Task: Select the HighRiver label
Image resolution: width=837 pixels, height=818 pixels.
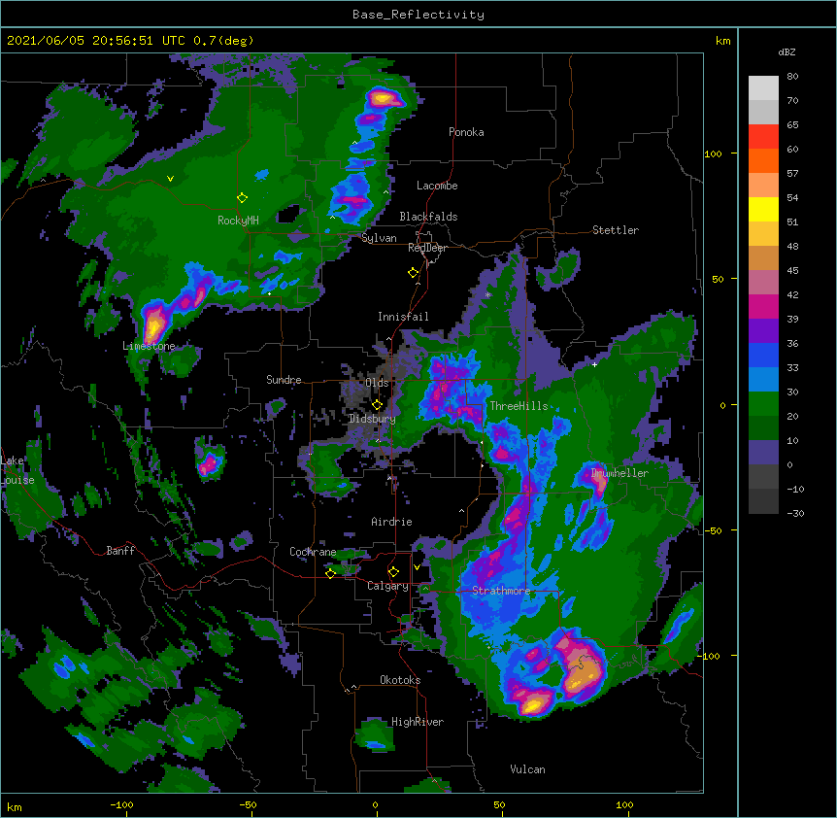Action: [418, 722]
